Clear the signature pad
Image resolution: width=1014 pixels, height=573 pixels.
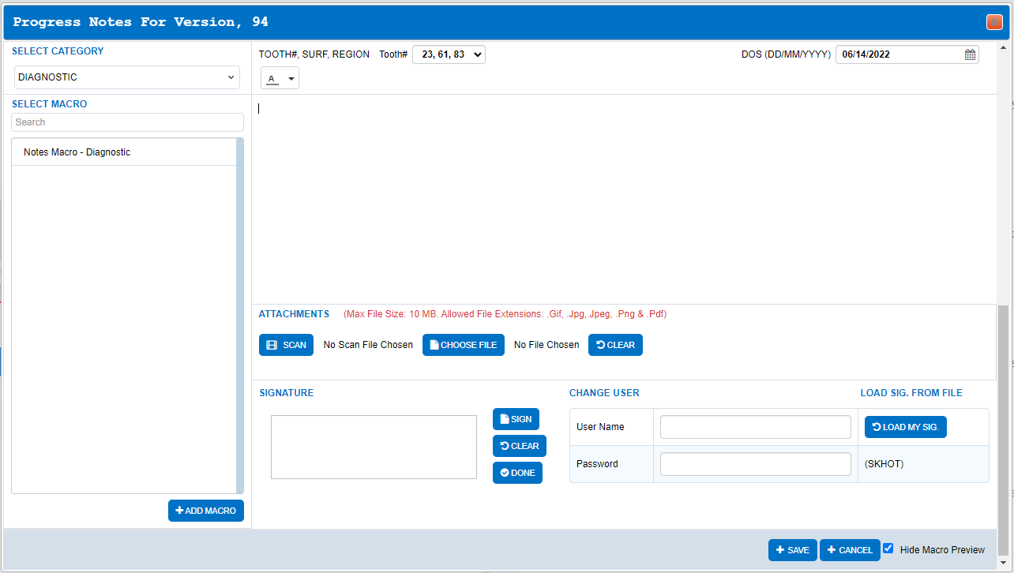[x=520, y=446]
